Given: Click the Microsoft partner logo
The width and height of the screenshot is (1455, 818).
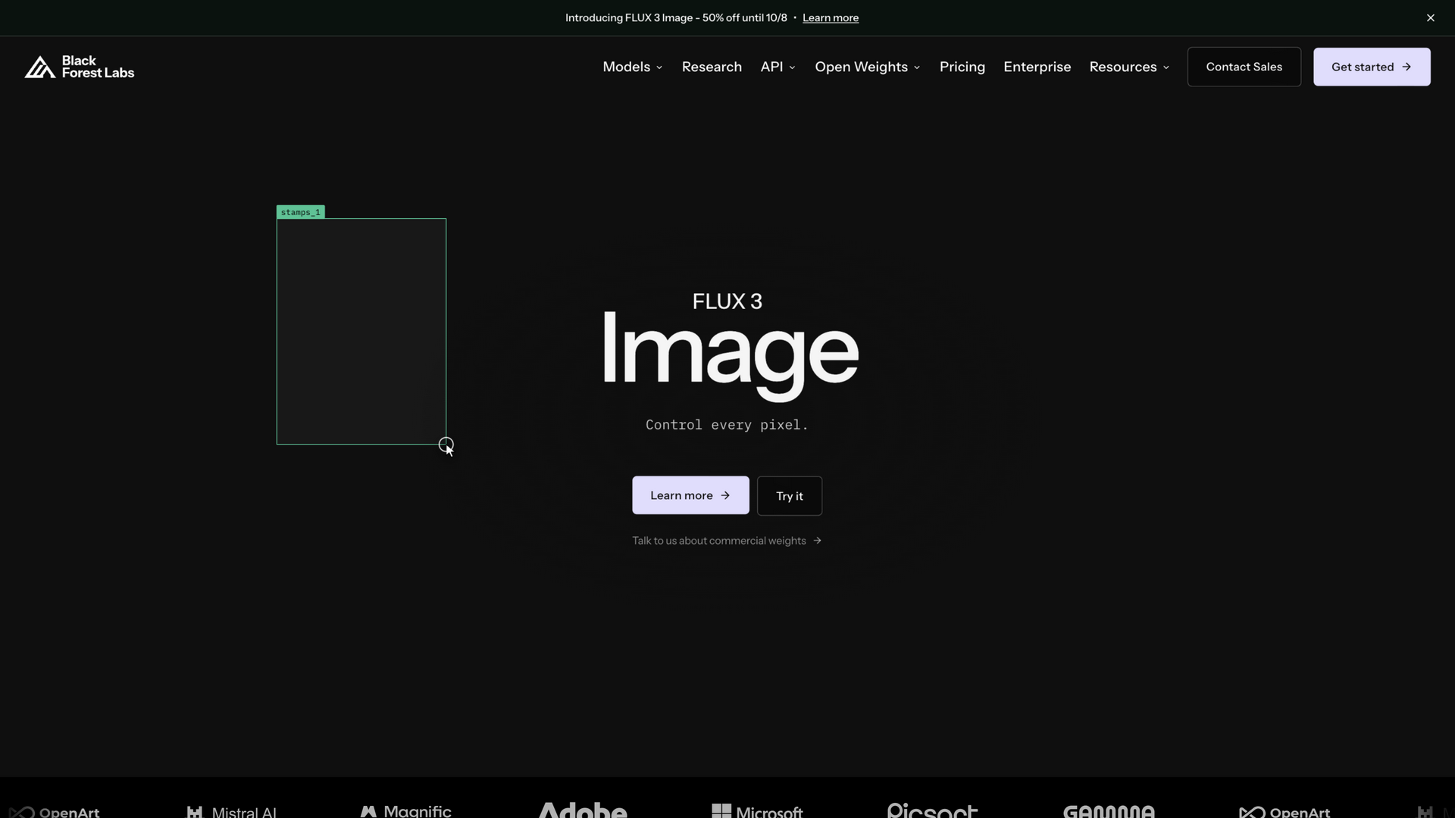Looking at the screenshot, I should 757,810.
